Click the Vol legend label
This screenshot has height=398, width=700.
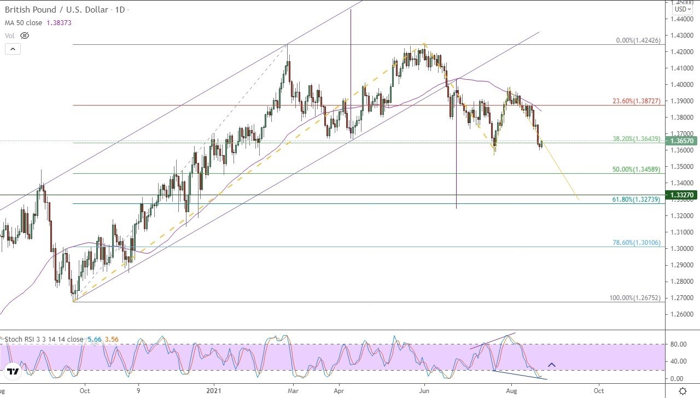pos(10,36)
